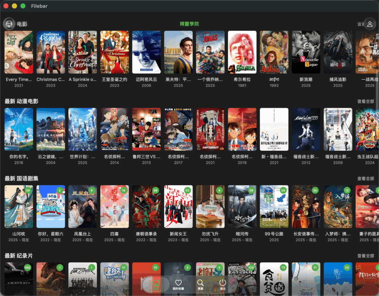The width and height of the screenshot is (379, 296).
Task: Open the search (搜索) magnifier icon
Action: tap(201, 284)
